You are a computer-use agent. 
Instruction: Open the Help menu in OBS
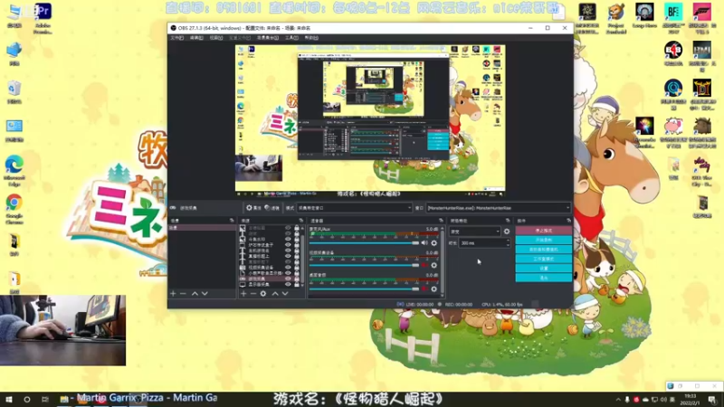click(x=311, y=38)
